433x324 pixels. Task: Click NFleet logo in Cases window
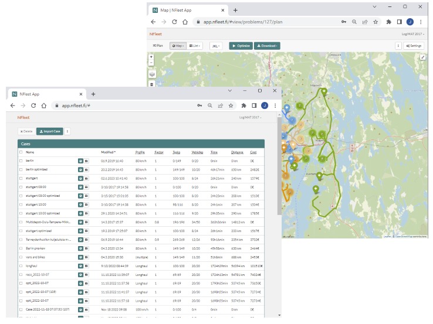click(23, 117)
